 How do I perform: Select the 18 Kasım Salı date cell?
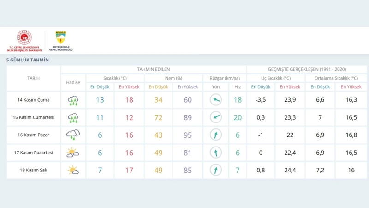pos(33,170)
